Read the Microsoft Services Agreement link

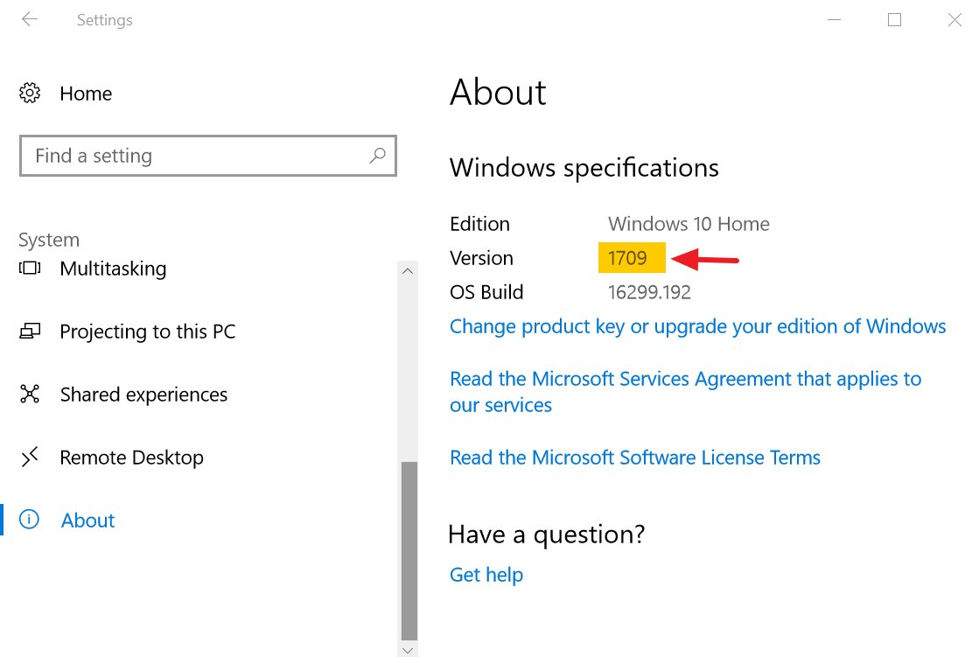pos(685,380)
